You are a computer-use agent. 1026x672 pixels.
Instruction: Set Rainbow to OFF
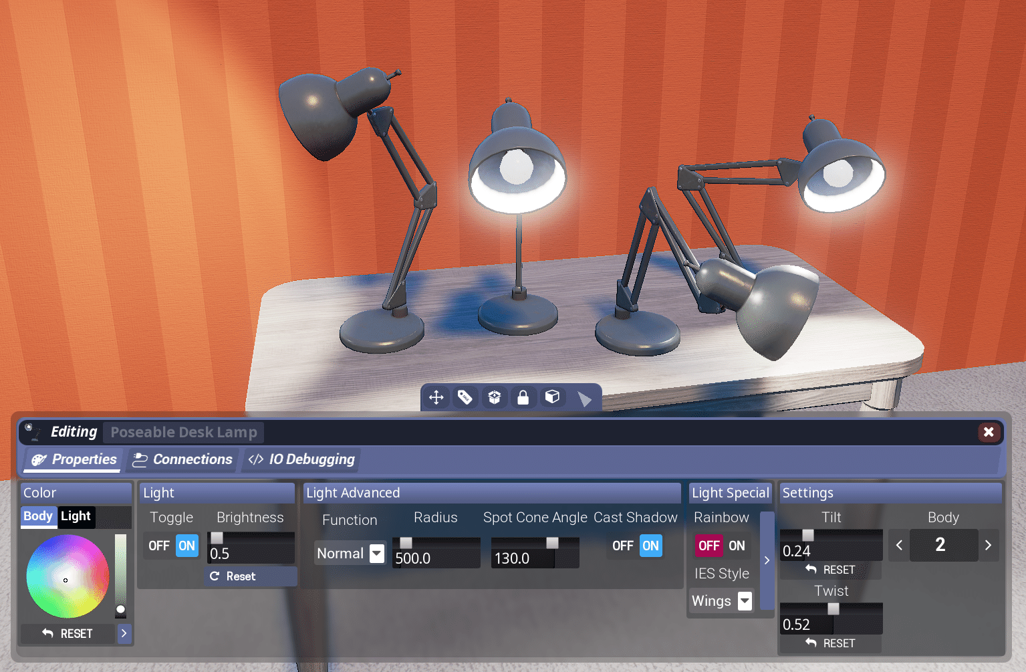coord(709,546)
